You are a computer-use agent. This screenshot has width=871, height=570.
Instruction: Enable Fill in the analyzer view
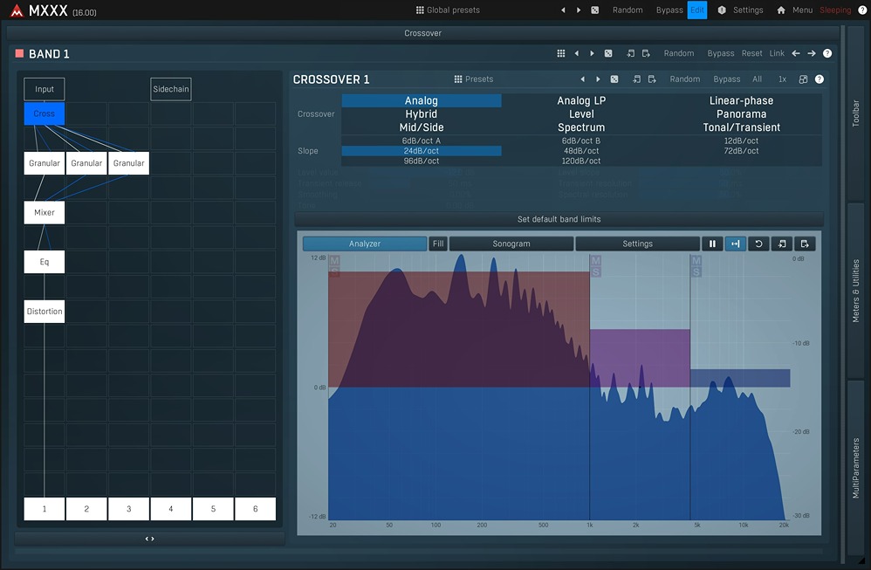click(x=437, y=244)
